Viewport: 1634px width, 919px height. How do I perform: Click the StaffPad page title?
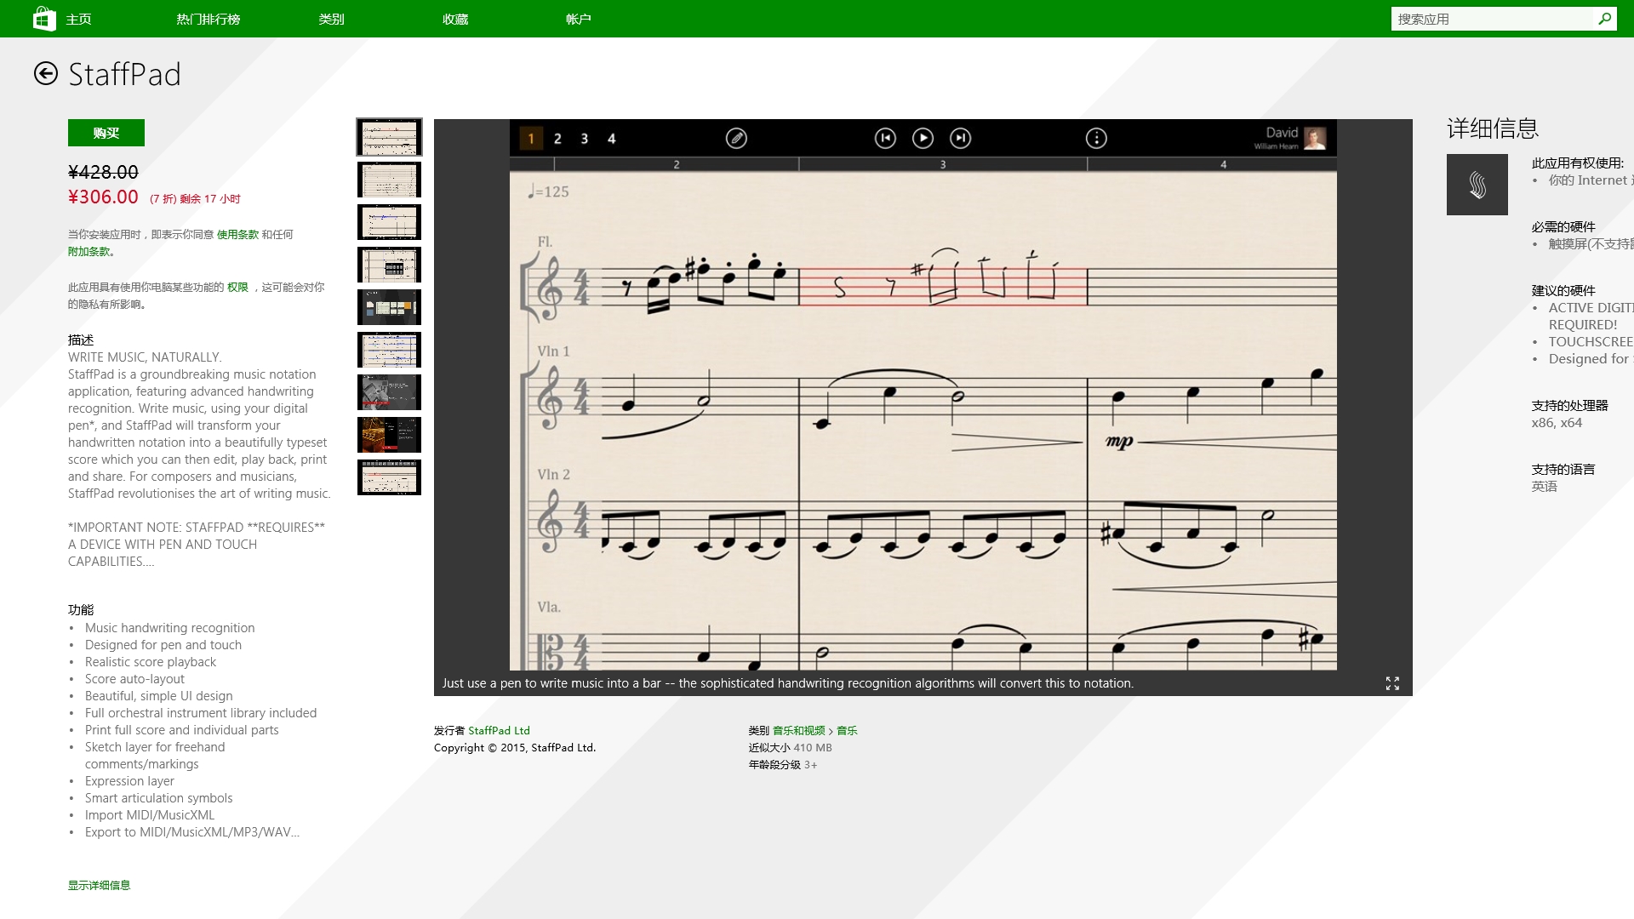(124, 74)
